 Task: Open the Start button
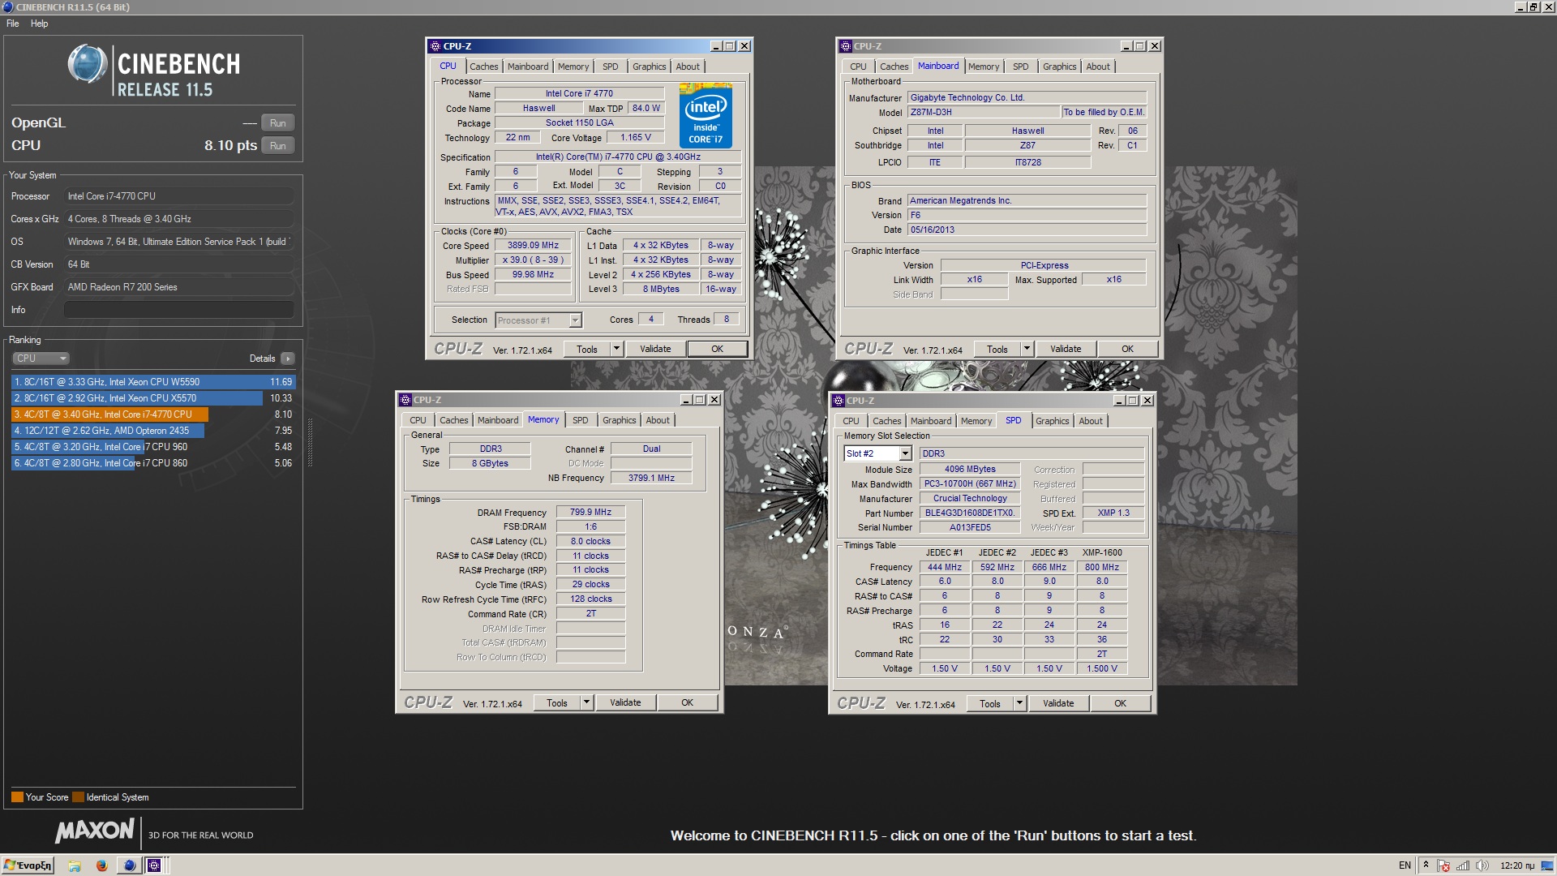pos(28,865)
